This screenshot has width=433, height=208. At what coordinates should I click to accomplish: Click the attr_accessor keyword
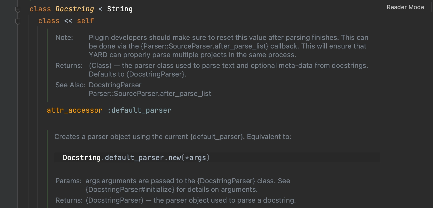(x=74, y=110)
